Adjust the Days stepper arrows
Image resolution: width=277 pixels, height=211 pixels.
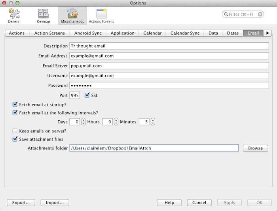(83, 122)
